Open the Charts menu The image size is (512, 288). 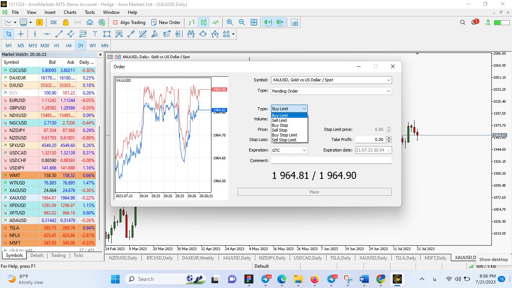70,12
